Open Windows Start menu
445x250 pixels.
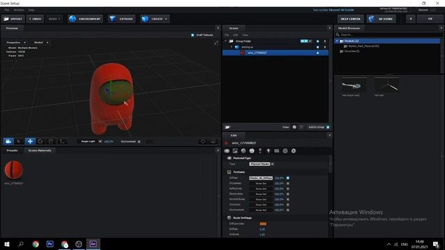[7, 244]
